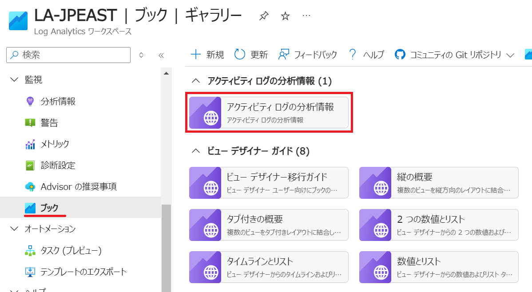Open 診断設定 in the sidebar

pos(58,165)
